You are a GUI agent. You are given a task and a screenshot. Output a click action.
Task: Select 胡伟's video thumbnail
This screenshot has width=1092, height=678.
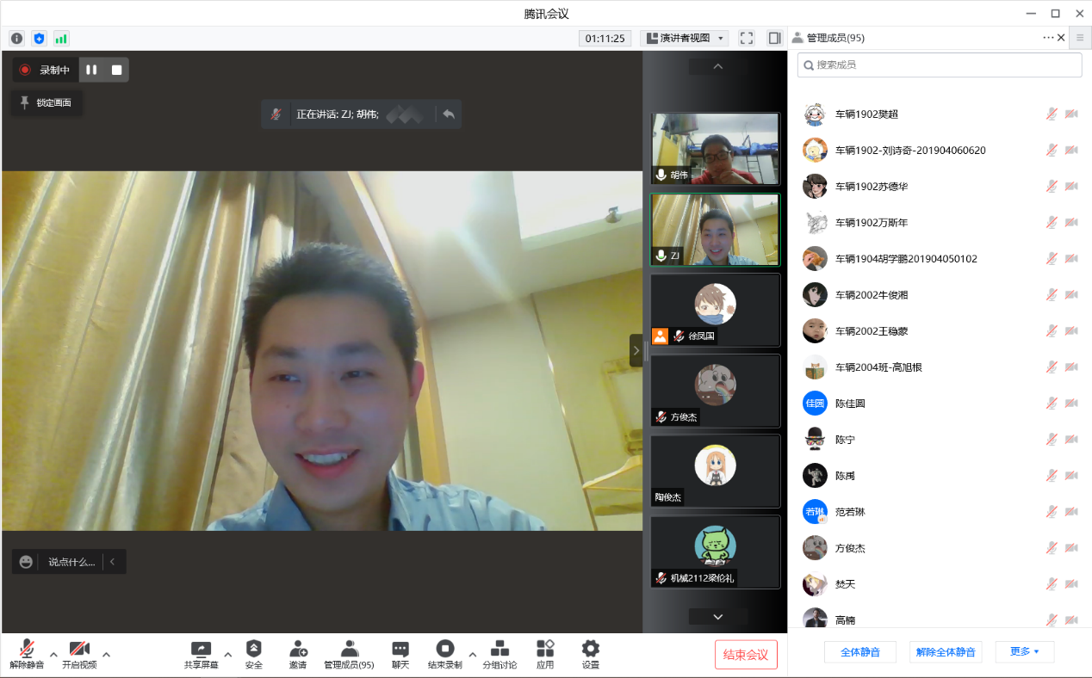[x=715, y=149]
